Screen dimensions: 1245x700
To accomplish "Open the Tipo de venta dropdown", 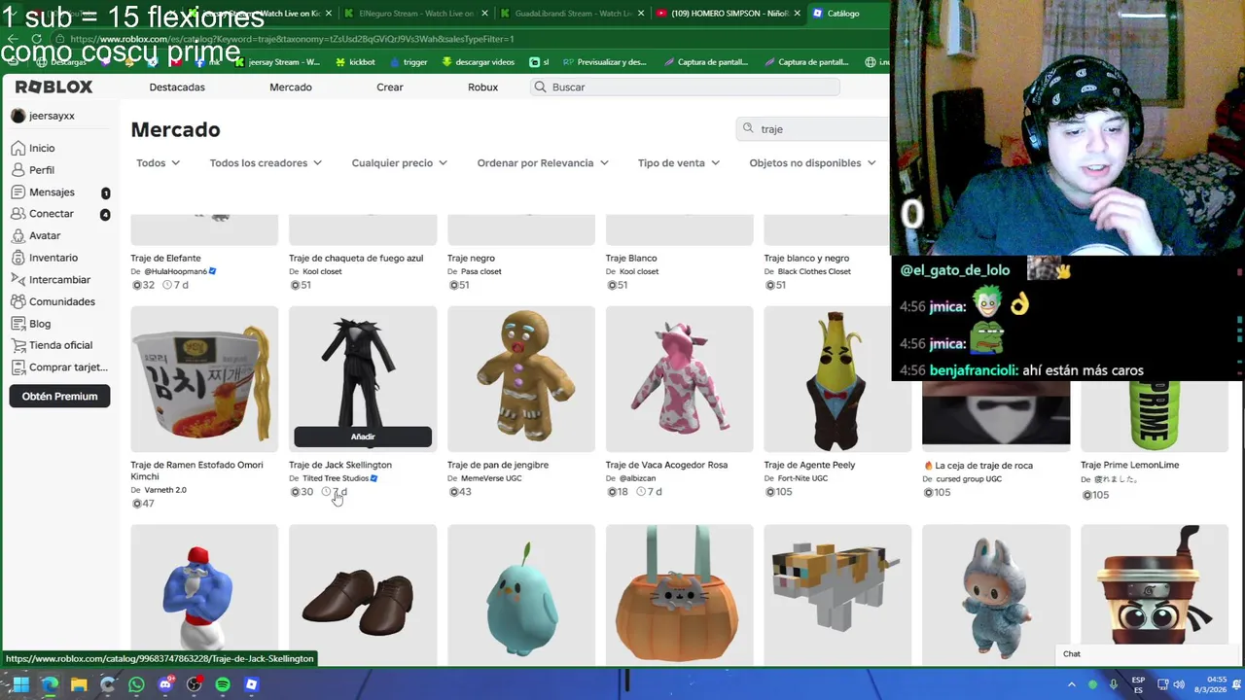I will pos(679,163).
